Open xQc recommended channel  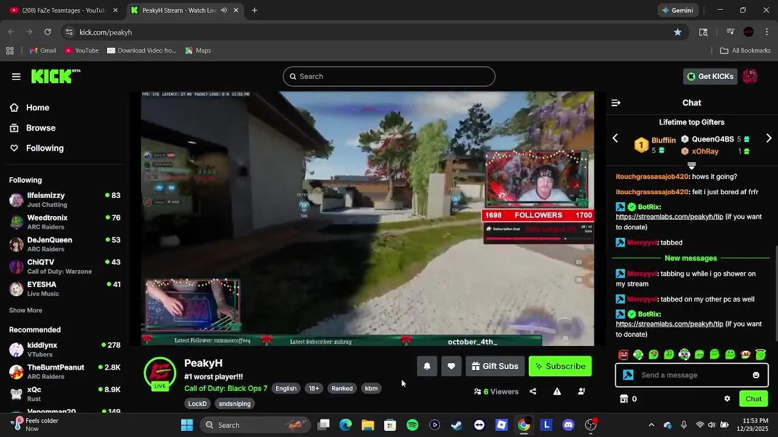64,394
